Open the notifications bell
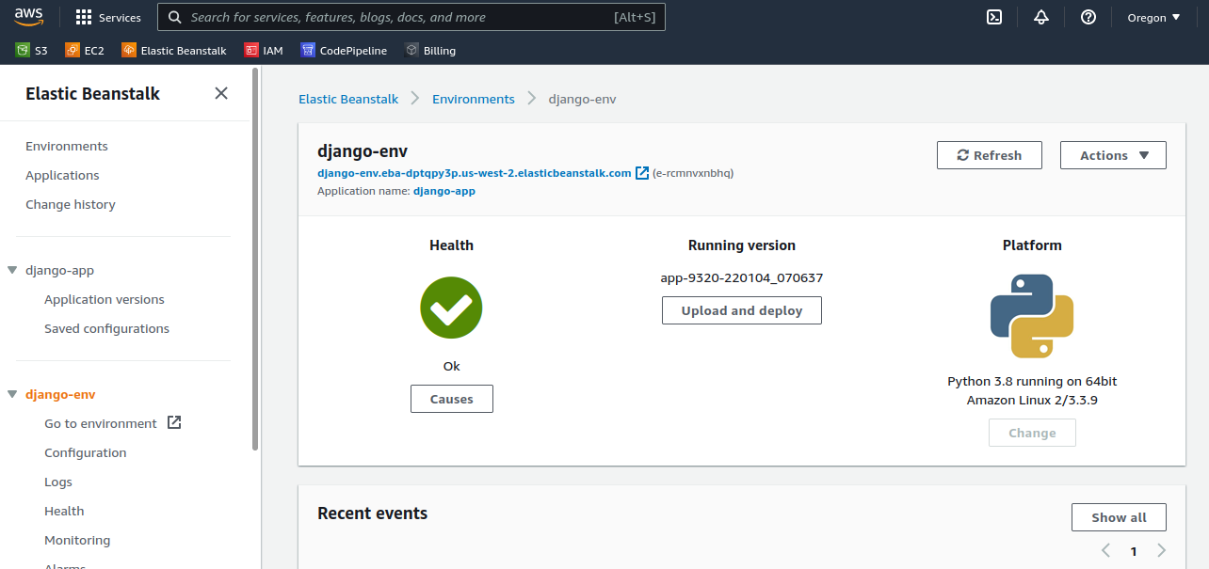This screenshot has height=569, width=1209. [1040, 17]
